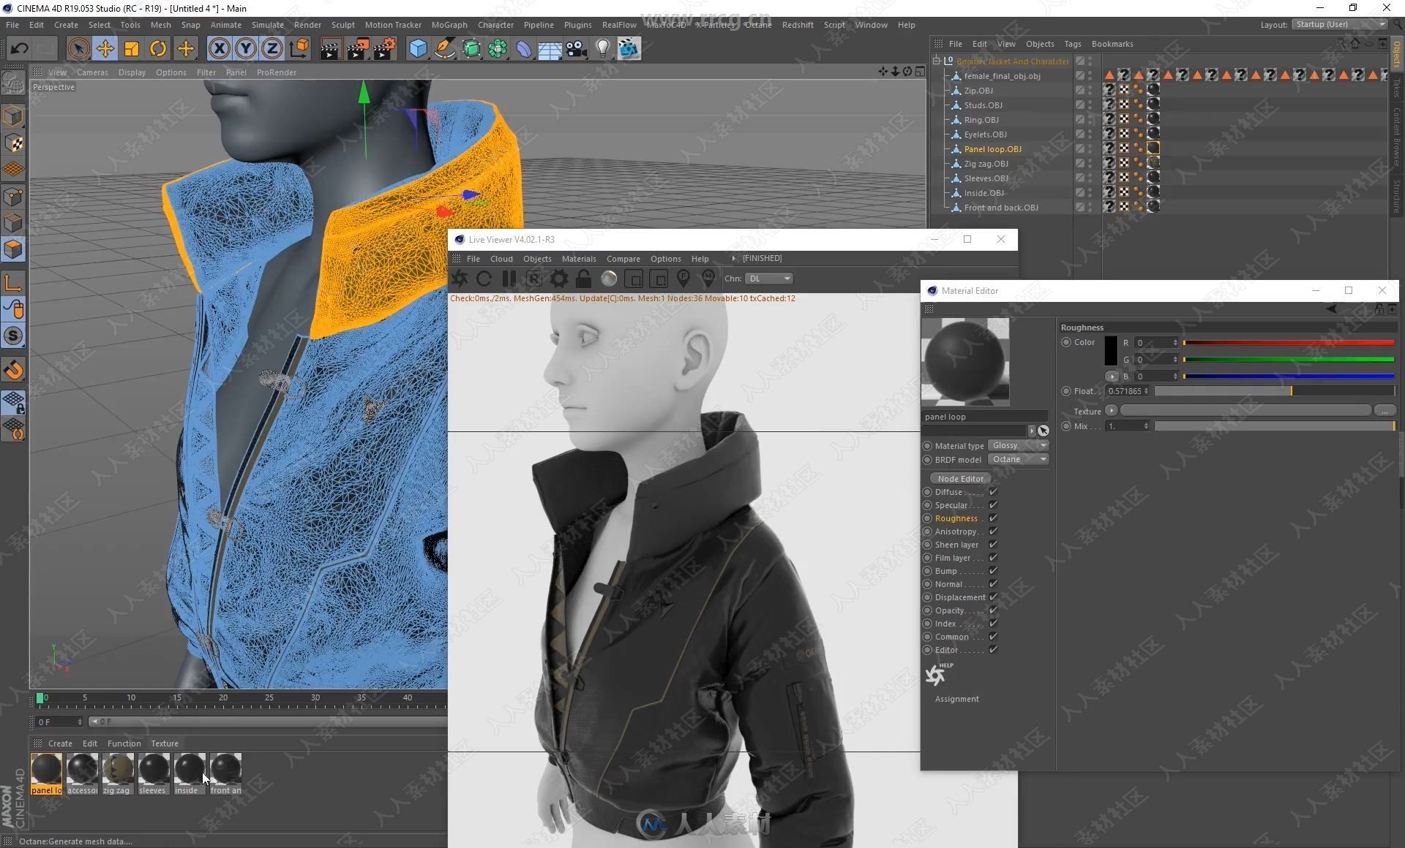Open the BRDF model dropdown

point(1019,459)
